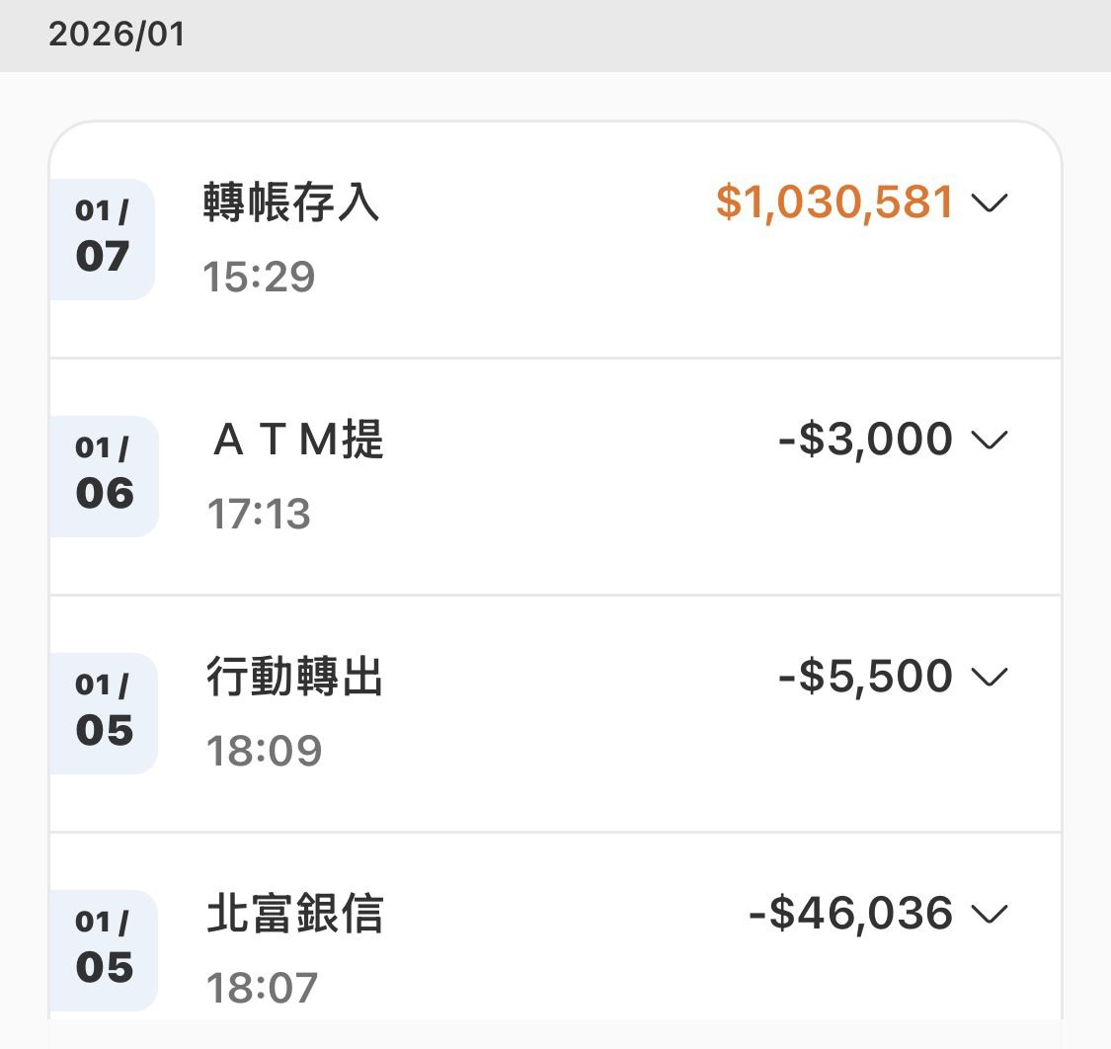1111x1049 pixels.
Task: Open the 行動轉出 transfer transaction row
Action: click(553, 711)
